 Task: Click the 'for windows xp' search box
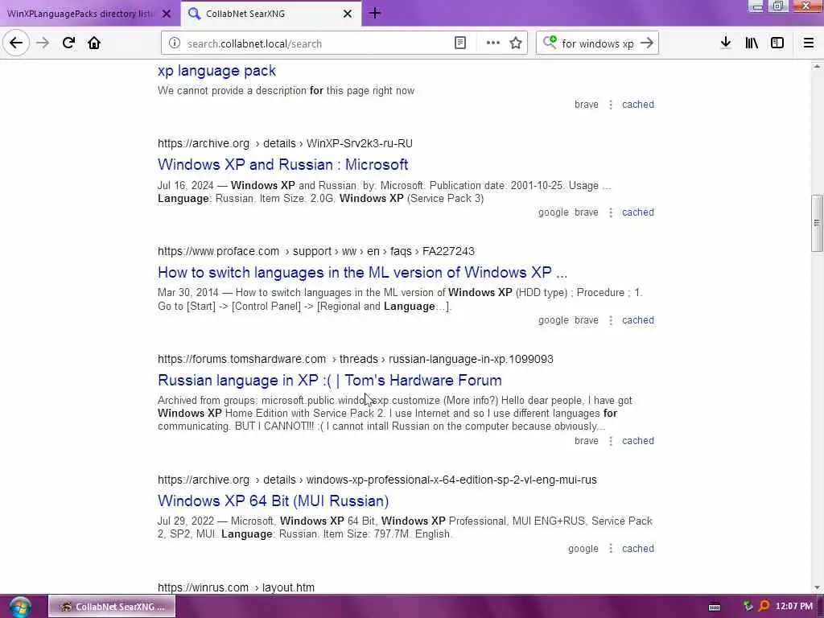tap(598, 43)
